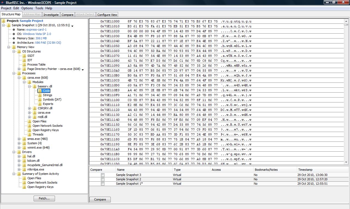The image size is (350, 209).
Task: Click the Exports folder icon
Action: point(40,104)
